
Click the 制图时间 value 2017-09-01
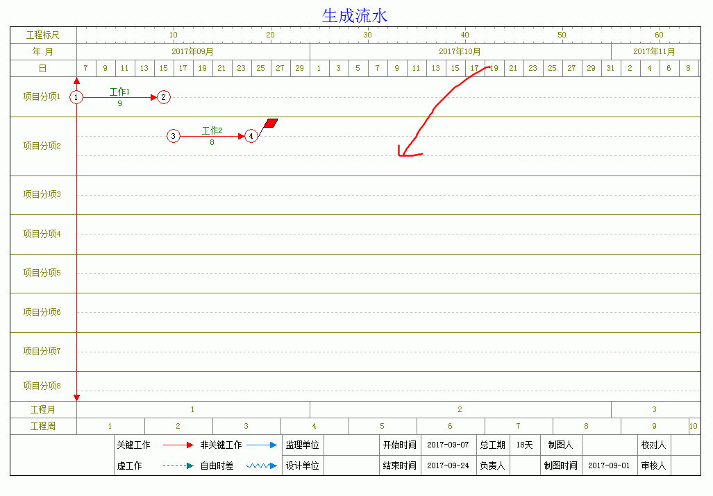tap(609, 465)
